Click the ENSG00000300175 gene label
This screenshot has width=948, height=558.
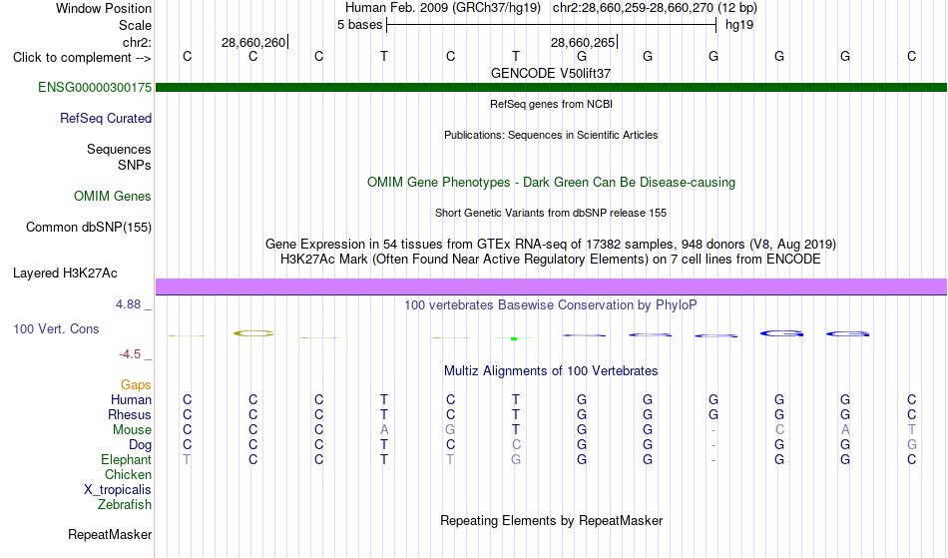tap(95, 87)
